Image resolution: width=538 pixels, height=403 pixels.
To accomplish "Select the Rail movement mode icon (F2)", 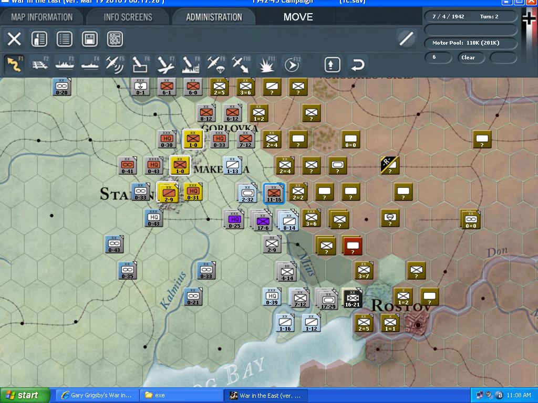I will (40, 65).
